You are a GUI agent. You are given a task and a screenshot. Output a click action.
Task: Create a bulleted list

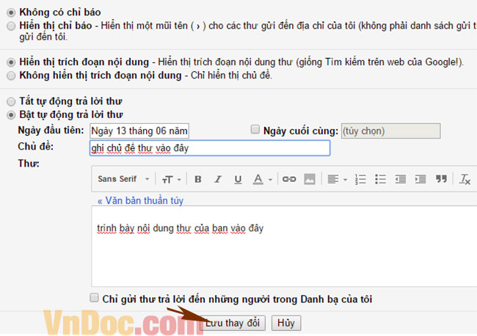pos(380,179)
